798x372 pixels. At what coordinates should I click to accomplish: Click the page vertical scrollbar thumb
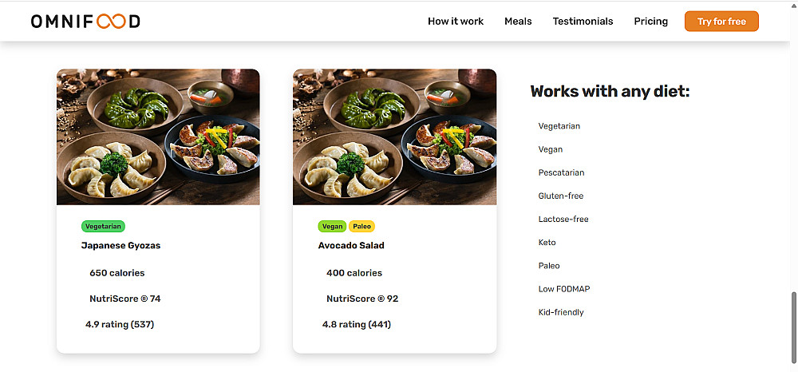point(794,327)
